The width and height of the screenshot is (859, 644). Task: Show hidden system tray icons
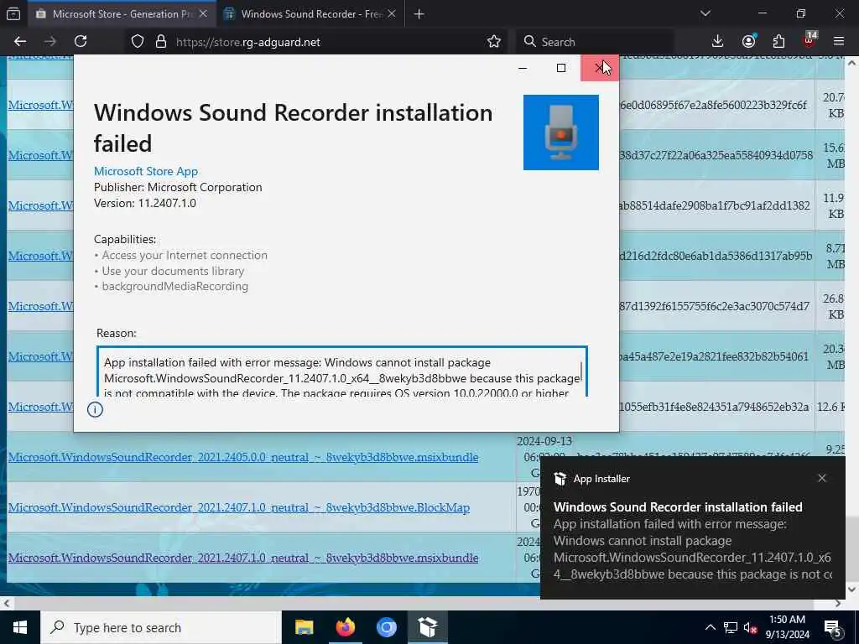[710, 627]
